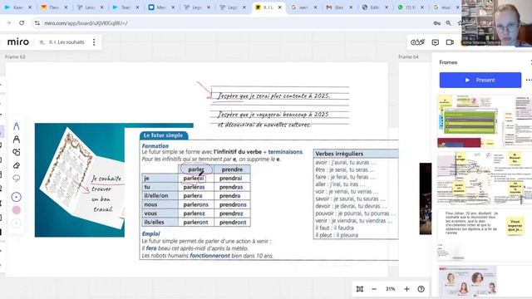Open the help question mark icon
The height and width of the screenshot is (299, 532).
click(x=421, y=289)
